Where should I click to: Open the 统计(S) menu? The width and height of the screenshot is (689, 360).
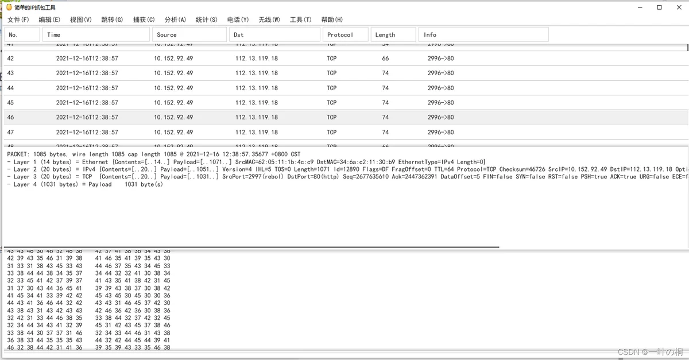[207, 20]
